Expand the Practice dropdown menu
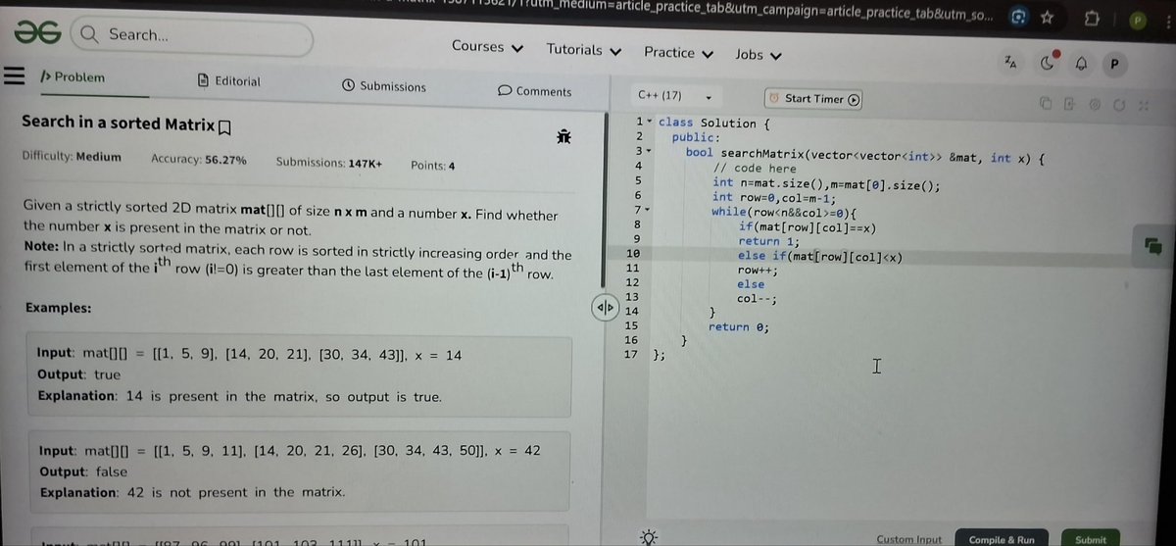 pos(678,52)
